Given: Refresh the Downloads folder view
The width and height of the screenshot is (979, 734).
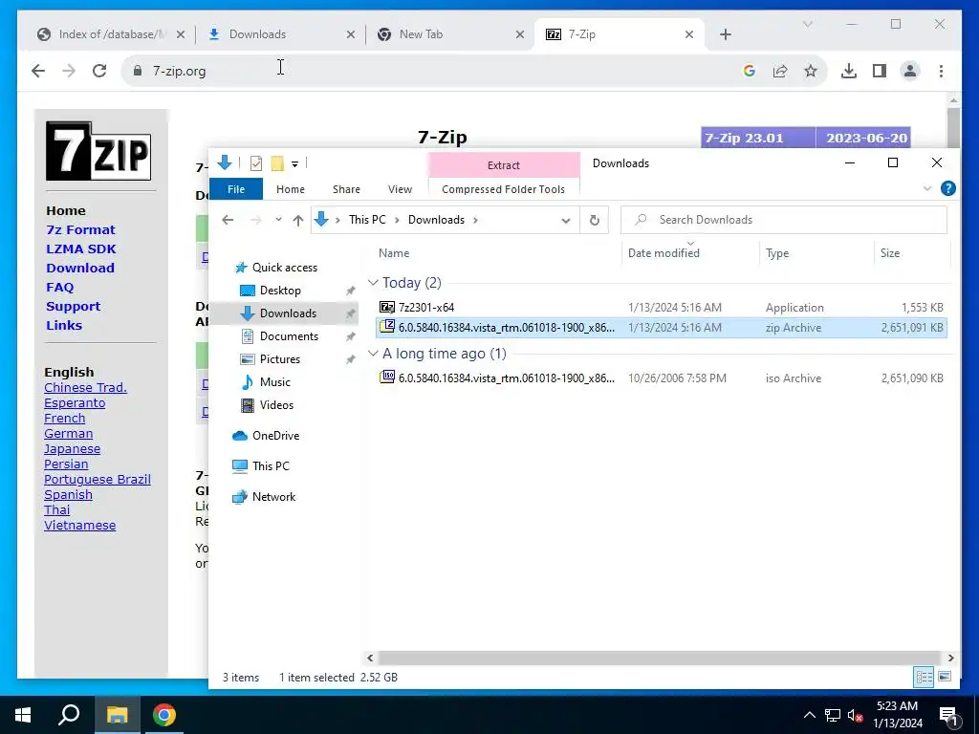Looking at the screenshot, I should tap(595, 220).
